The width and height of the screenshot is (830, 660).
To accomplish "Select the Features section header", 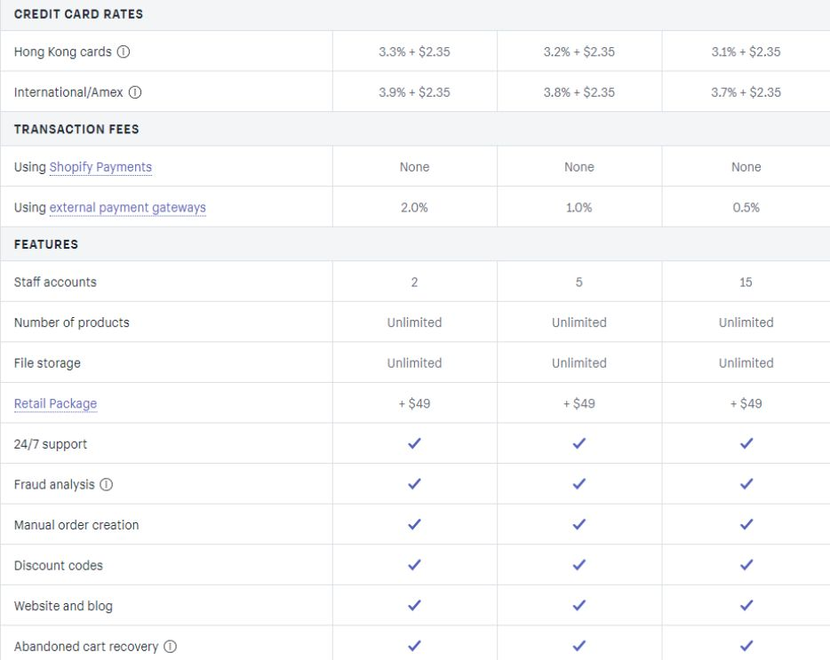I will [46, 244].
